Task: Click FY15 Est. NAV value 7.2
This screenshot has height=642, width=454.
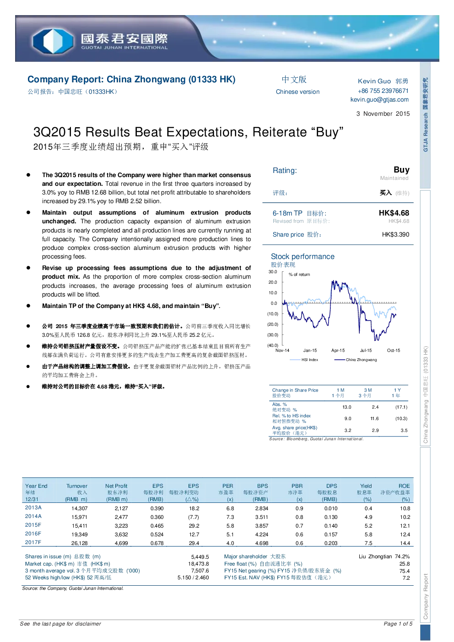Action: [406, 578]
